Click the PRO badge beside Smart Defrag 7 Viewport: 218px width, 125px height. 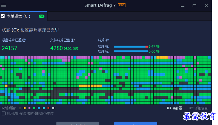[x=121, y=5]
